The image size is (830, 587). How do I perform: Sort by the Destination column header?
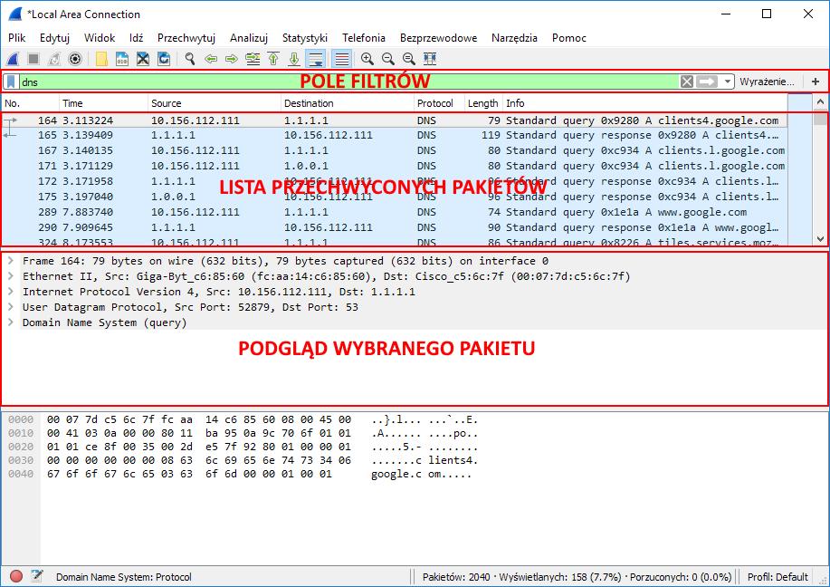pos(348,103)
